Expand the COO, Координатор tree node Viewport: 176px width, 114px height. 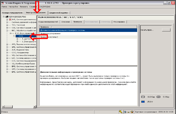(x=7, y=53)
